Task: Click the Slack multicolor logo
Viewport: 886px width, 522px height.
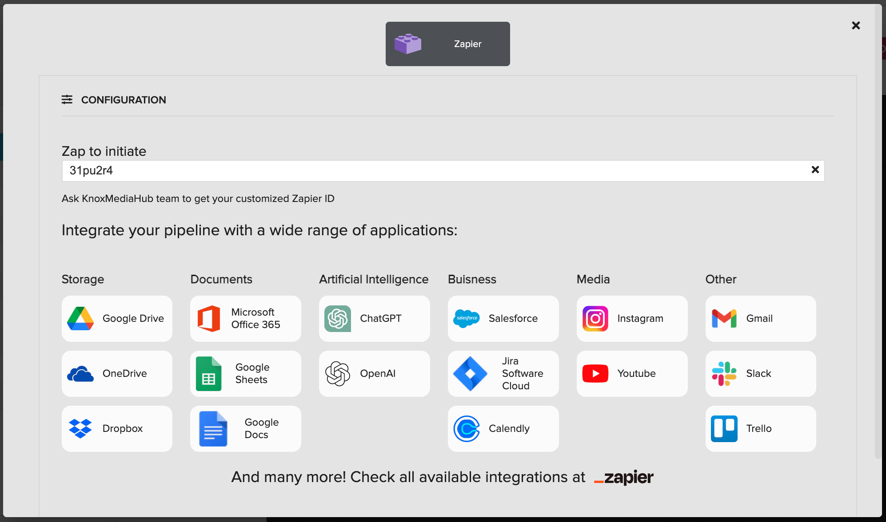Action: tap(724, 374)
